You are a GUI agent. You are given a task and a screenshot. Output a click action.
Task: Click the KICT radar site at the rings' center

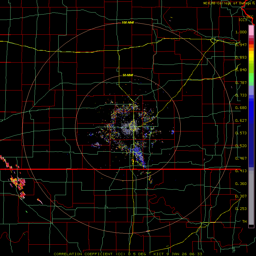click(x=128, y=128)
